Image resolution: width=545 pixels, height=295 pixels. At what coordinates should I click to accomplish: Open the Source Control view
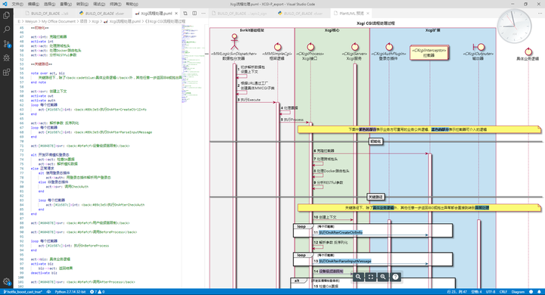tap(6, 44)
